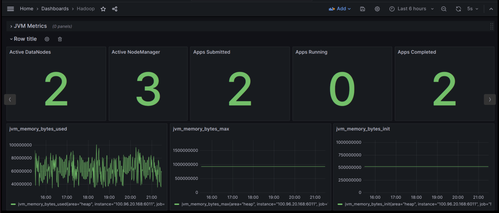Viewport: 499px width, 213px height.
Task: Open dashboard settings
Action: point(377,9)
